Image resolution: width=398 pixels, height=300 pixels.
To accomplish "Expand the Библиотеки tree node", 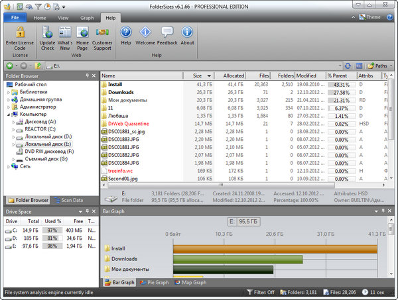I will click(x=9, y=92).
